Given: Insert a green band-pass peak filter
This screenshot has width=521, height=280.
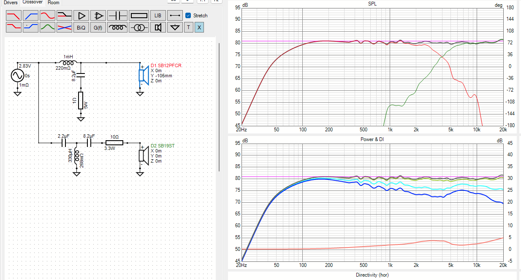Looking at the screenshot, I should (x=47, y=27).
